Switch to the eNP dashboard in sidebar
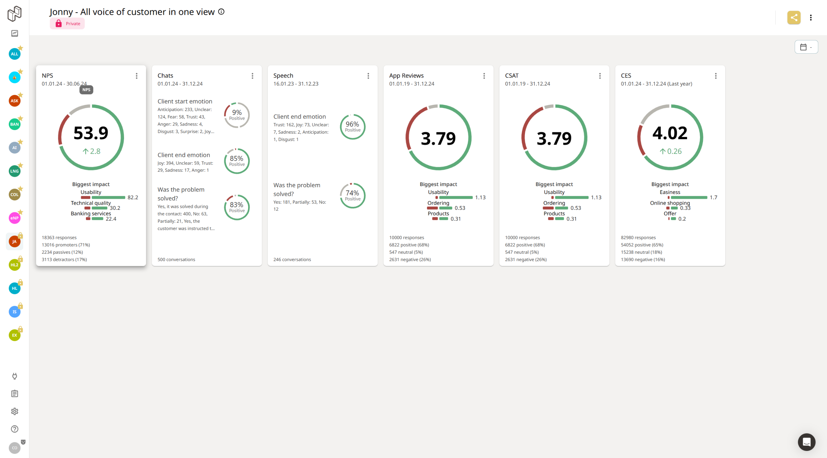The width and height of the screenshot is (827, 458). 15,218
